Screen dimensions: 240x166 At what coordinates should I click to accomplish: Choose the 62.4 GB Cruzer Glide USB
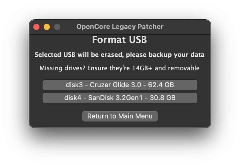[120, 85]
